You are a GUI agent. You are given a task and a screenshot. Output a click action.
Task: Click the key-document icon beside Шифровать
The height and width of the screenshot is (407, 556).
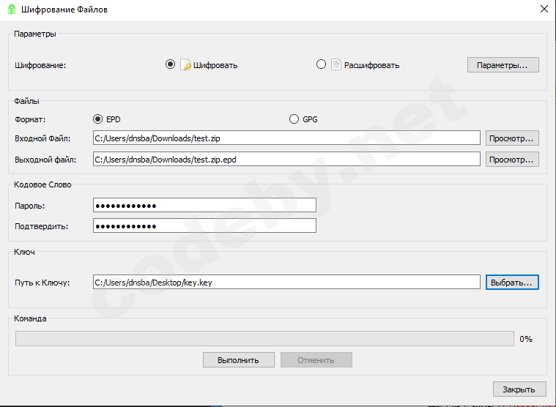185,64
